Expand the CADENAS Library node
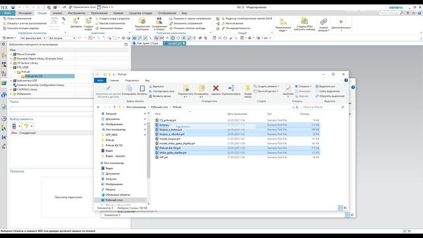 (x=11, y=89)
